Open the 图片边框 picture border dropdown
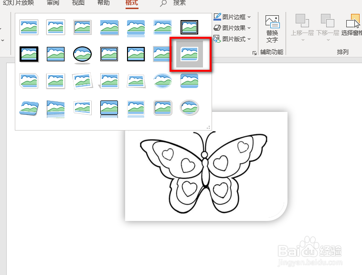The width and height of the screenshot is (362, 275). [x=232, y=17]
